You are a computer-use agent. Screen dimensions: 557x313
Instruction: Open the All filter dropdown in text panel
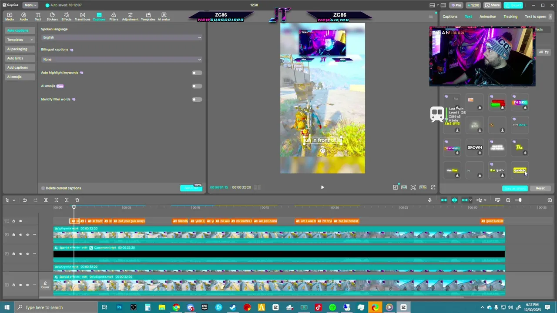click(x=544, y=52)
